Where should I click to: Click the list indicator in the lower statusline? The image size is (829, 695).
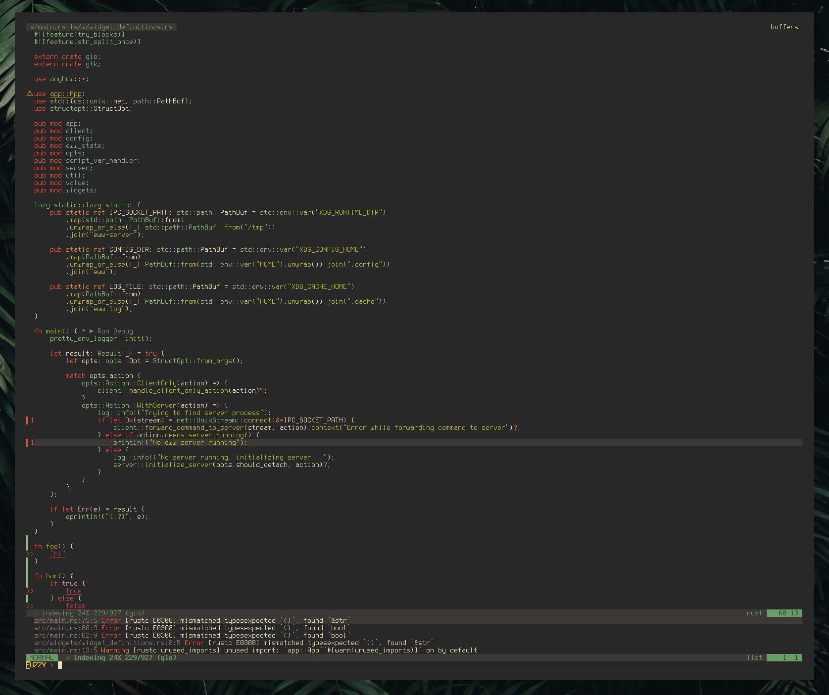coord(754,657)
